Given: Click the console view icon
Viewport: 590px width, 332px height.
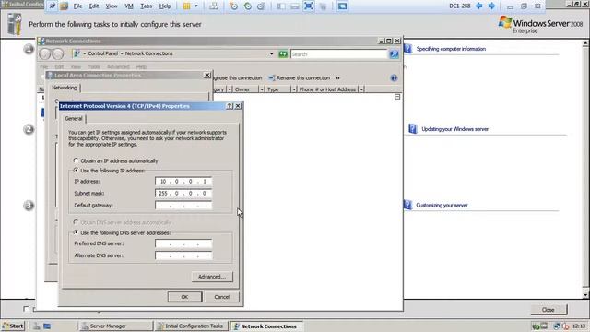Looking at the screenshot, I should point(342,6).
